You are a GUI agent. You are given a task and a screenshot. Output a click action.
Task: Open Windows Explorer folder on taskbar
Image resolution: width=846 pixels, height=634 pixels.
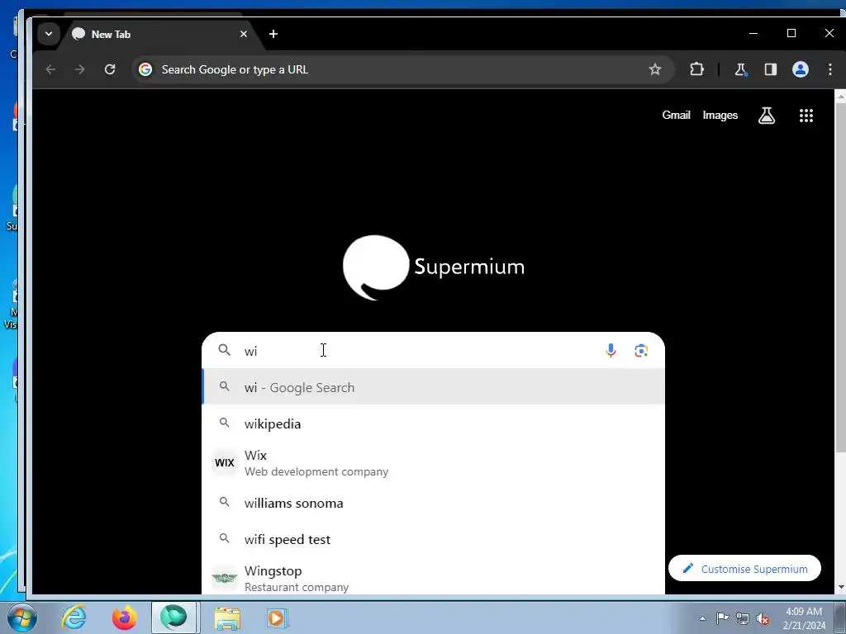(x=227, y=617)
